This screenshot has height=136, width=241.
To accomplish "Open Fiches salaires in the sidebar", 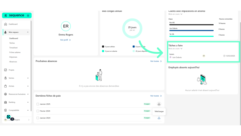I will 15,52.
